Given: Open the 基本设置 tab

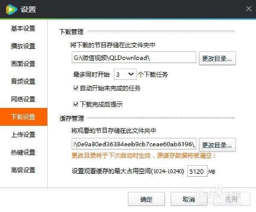Looking at the screenshot, I should click(x=23, y=29).
